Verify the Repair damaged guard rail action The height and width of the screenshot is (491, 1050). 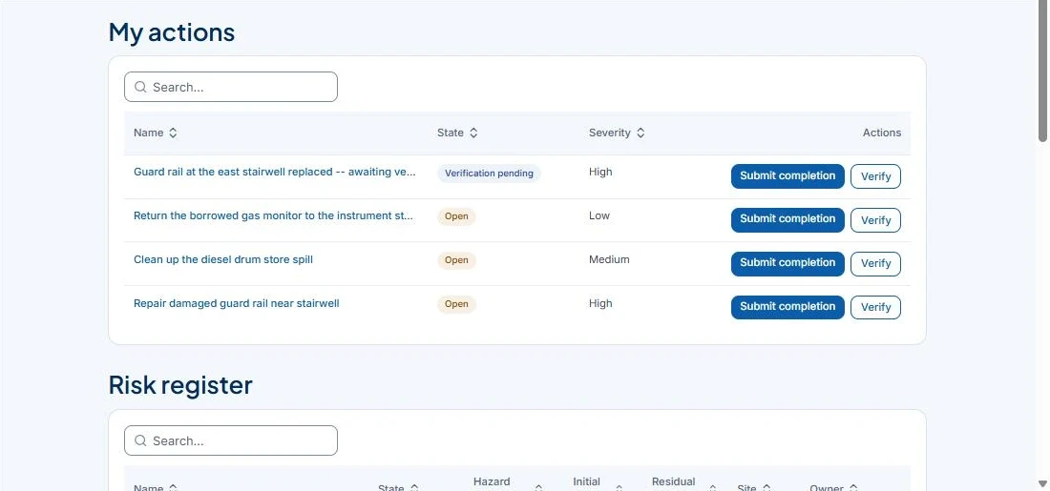(875, 307)
